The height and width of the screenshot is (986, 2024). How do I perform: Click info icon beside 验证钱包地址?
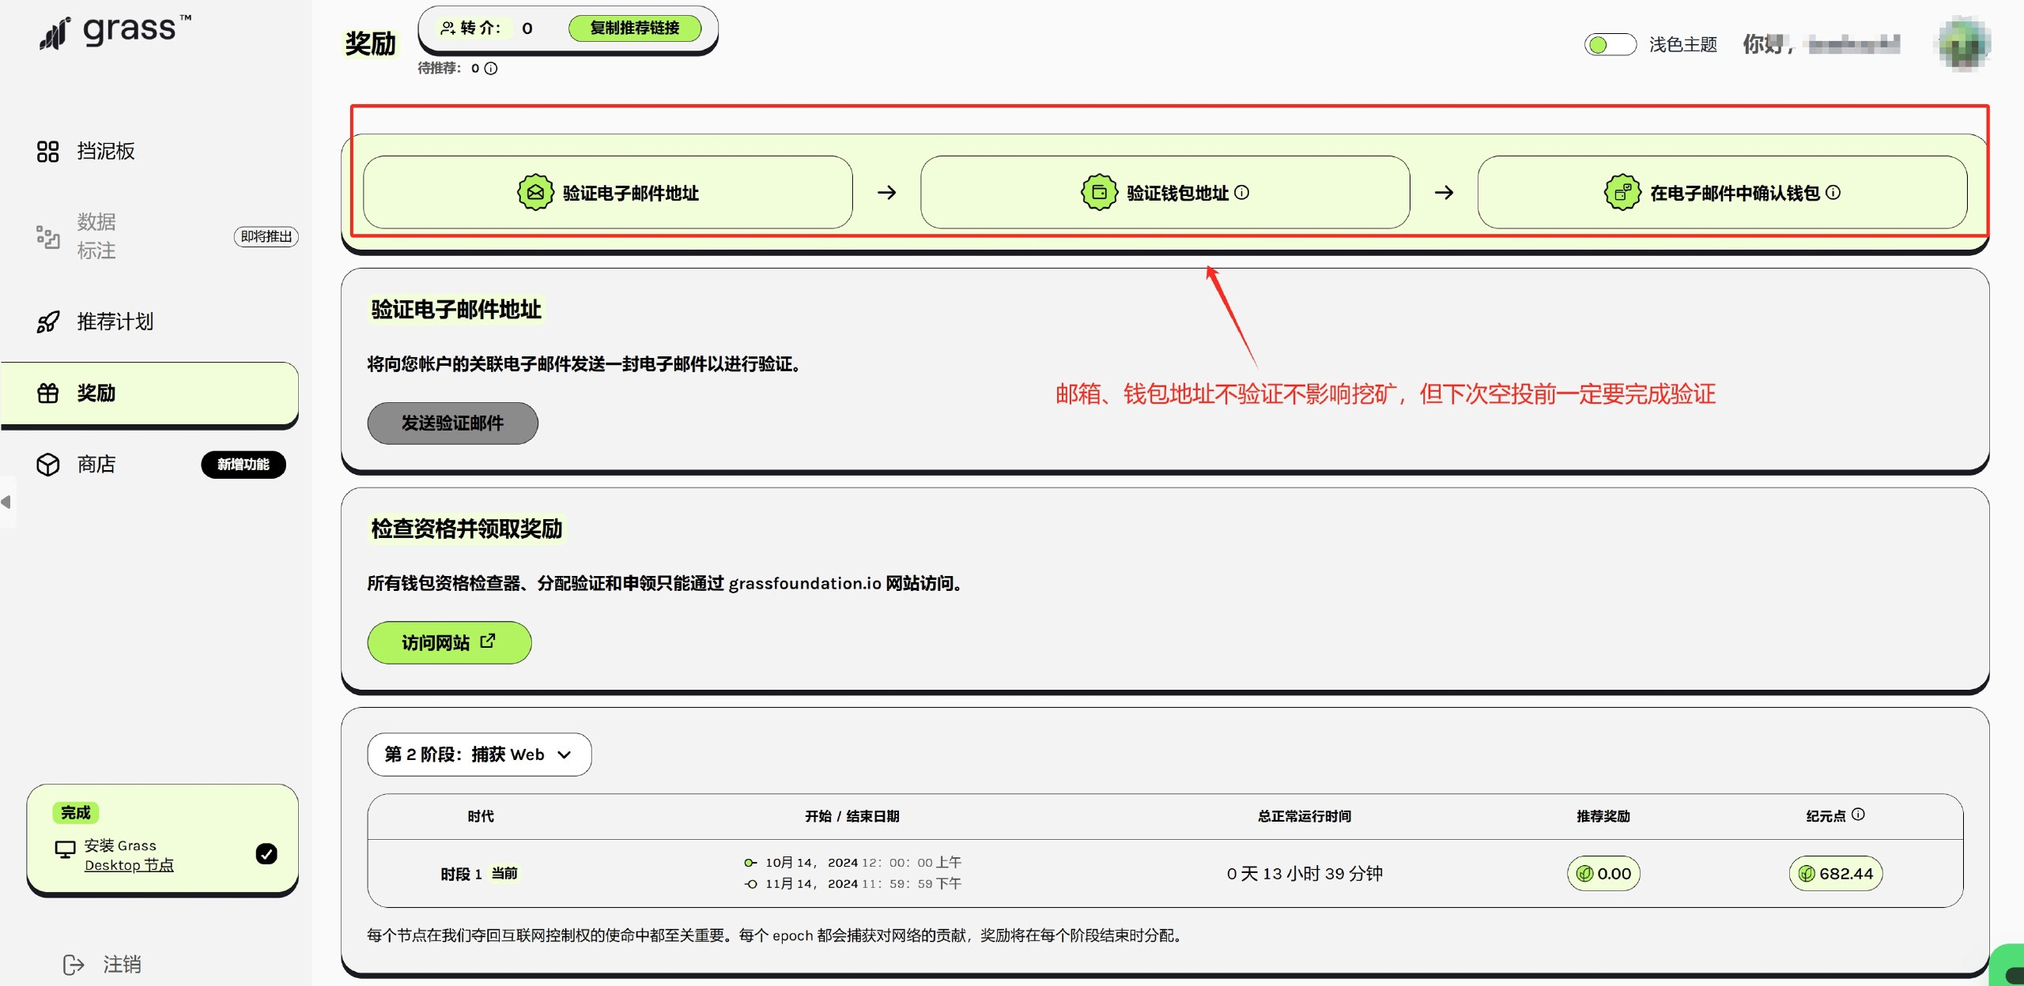click(x=1241, y=192)
